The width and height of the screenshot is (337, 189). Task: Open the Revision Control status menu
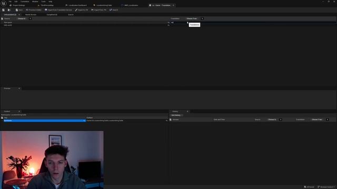[x=326, y=187]
